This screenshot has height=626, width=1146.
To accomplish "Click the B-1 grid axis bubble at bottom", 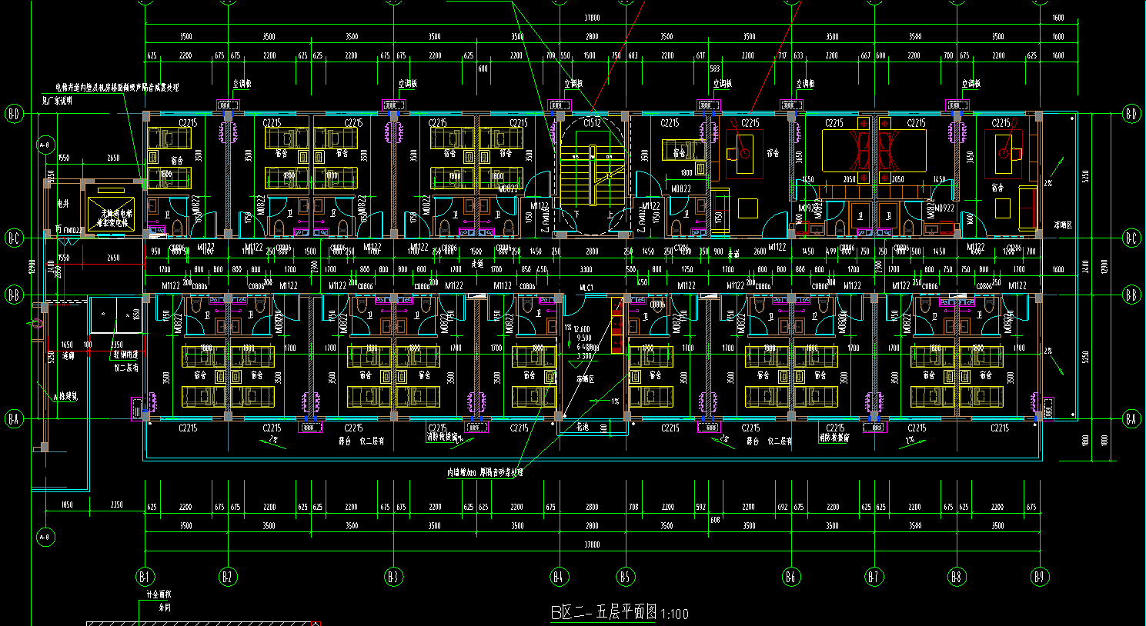I will point(144,576).
